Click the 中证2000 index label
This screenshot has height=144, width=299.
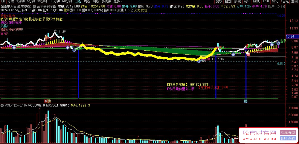point(16,30)
